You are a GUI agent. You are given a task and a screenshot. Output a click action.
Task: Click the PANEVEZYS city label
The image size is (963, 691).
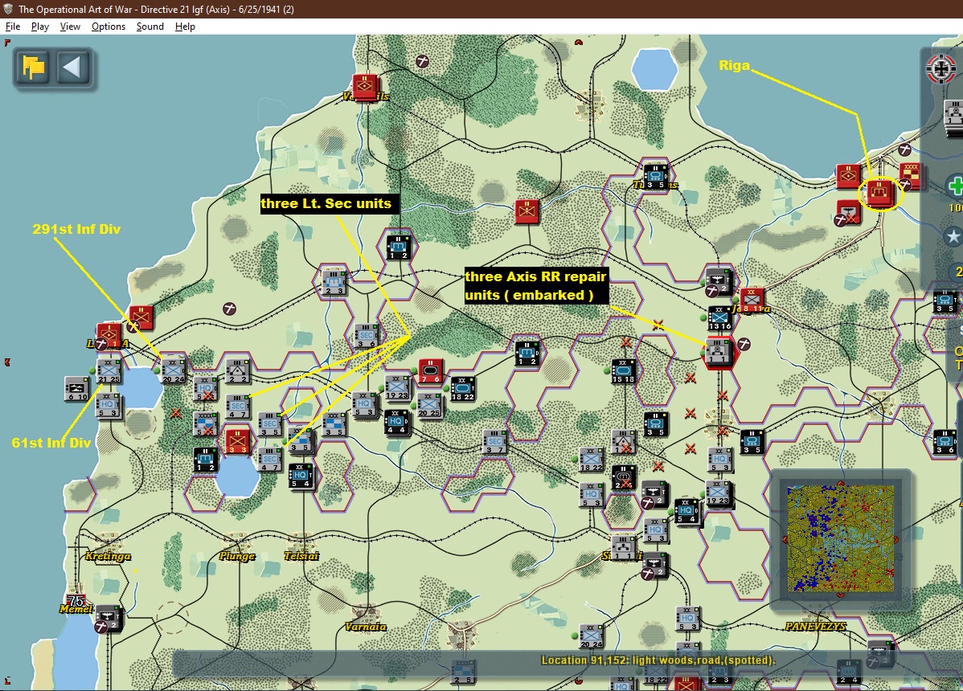point(815,626)
